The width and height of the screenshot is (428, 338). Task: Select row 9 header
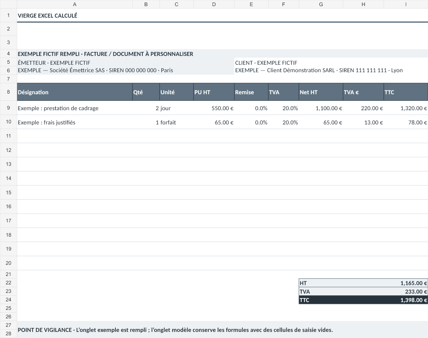click(x=8, y=108)
